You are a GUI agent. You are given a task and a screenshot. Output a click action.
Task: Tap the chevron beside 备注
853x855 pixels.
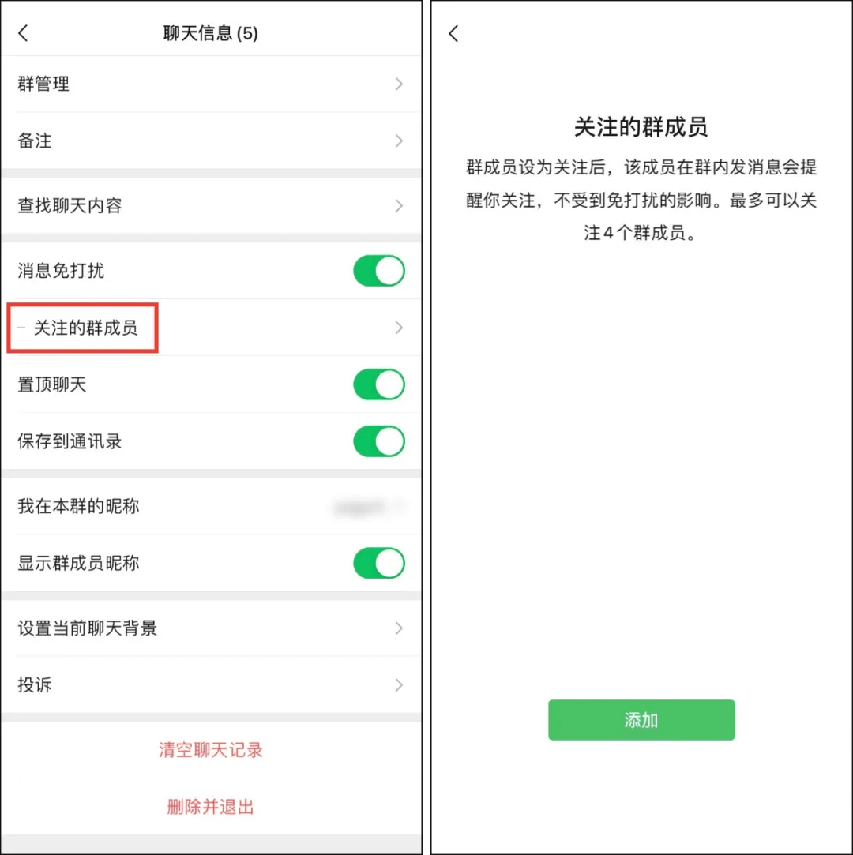click(399, 141)
